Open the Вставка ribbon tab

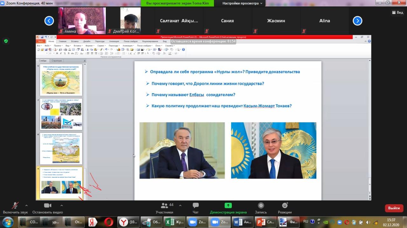coord(75,41)
